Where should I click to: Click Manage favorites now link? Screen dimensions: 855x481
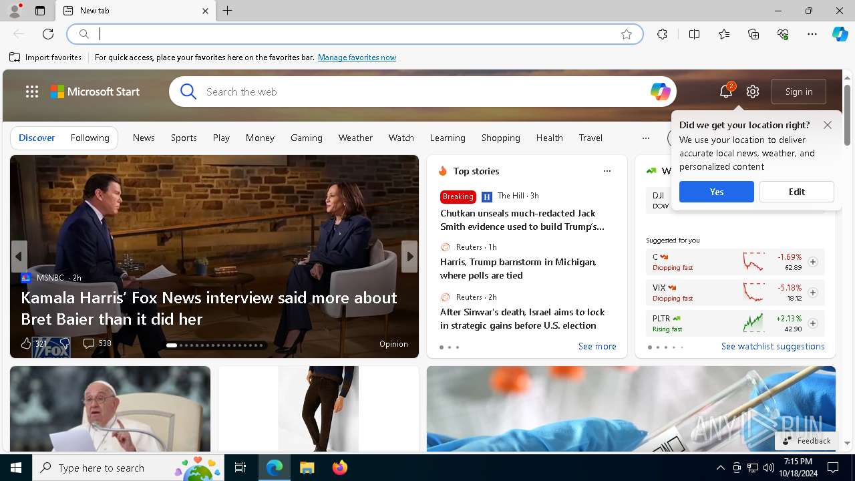click(x=357, y=57)
